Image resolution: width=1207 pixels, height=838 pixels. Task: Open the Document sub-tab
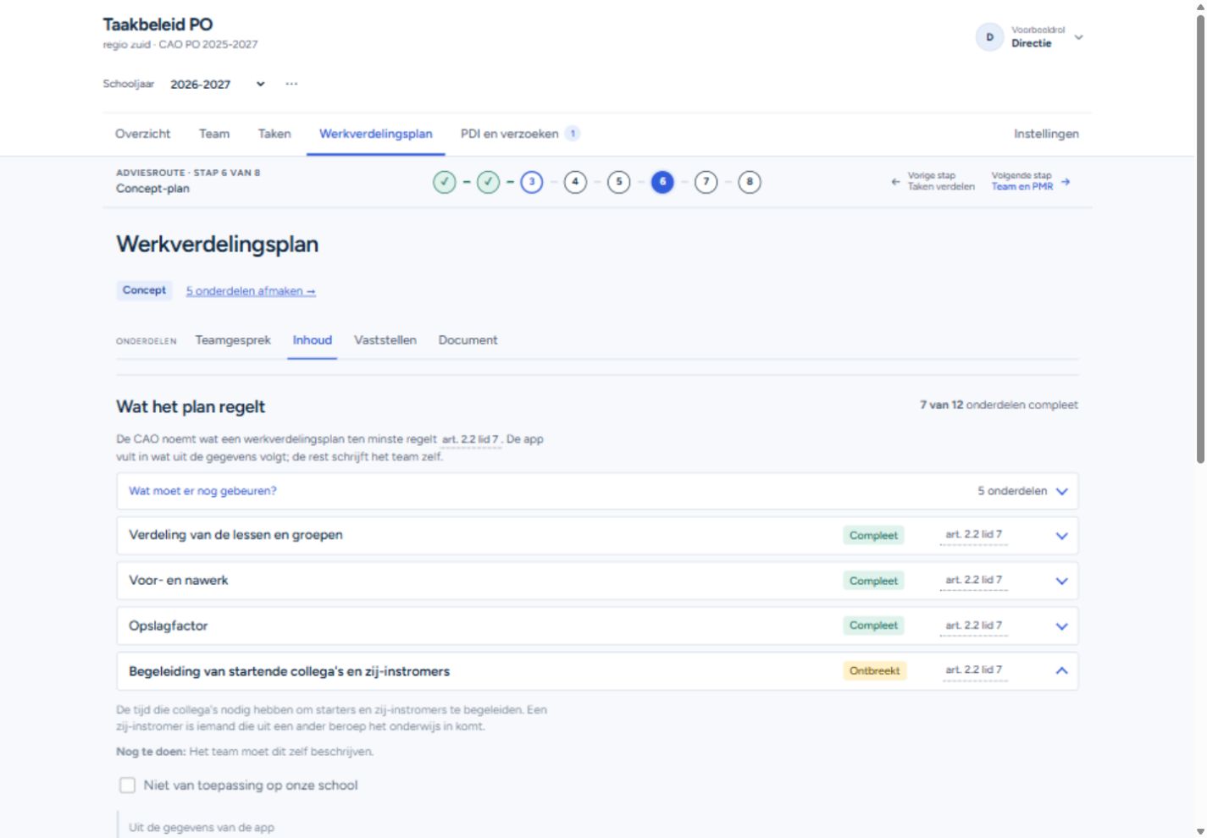pyautogui.click(x=468, y=340)
